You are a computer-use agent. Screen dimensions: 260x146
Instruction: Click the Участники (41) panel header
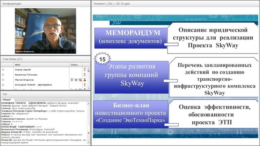[45, 59]
